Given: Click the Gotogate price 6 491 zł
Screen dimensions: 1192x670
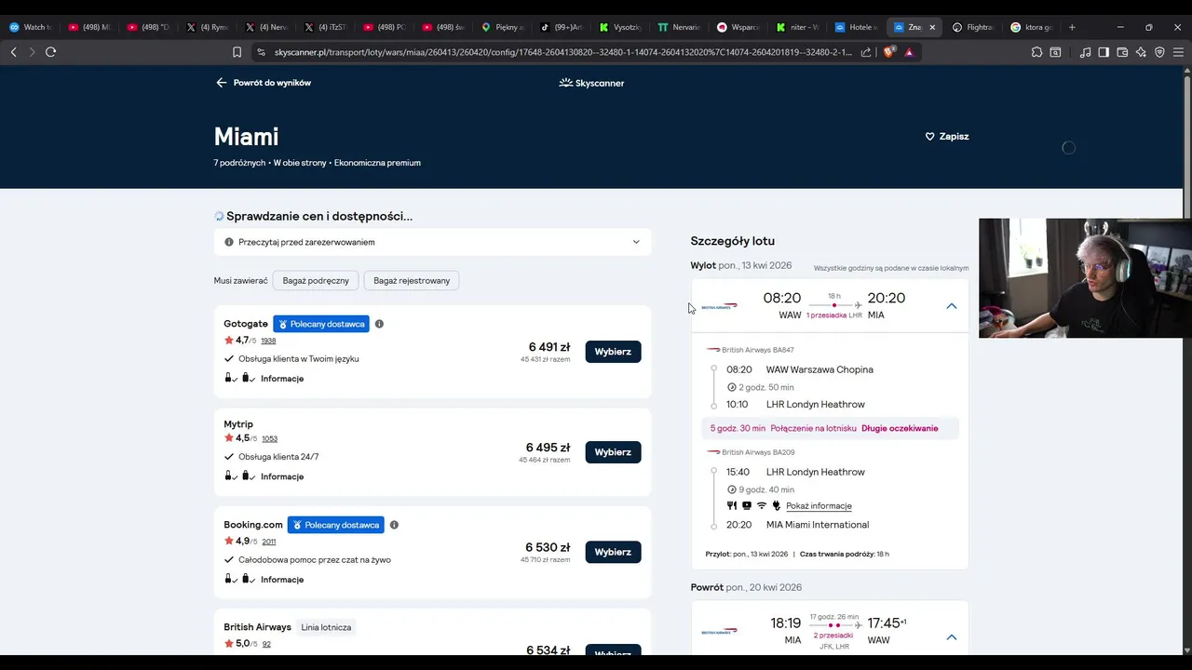Looking at the screenshot, I should pyautogui.click(x=549, y=347).
